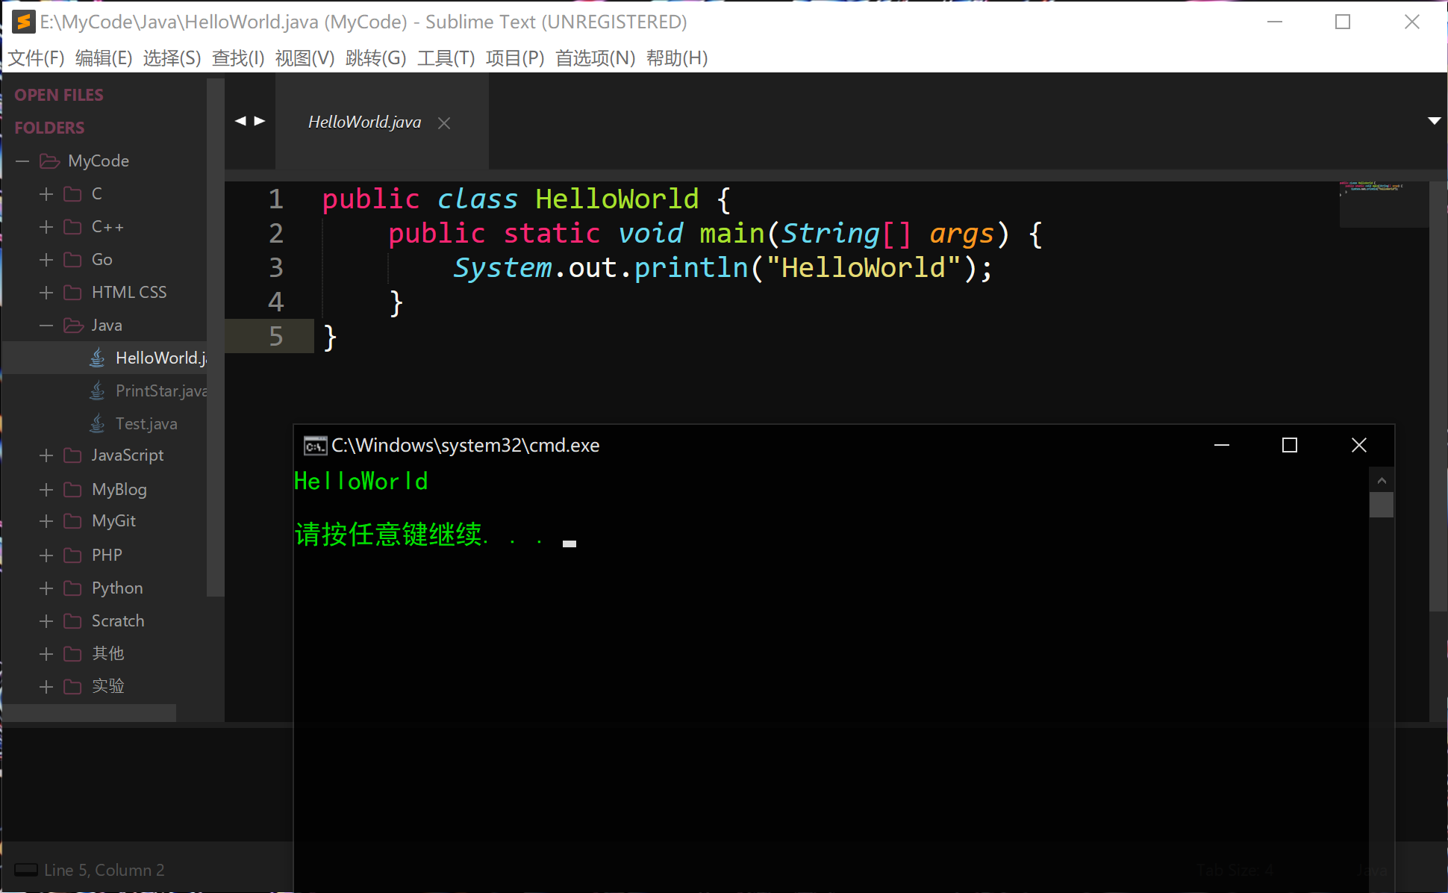
Task: Click the Python folder icon
Action: click(x=72, y=588)
